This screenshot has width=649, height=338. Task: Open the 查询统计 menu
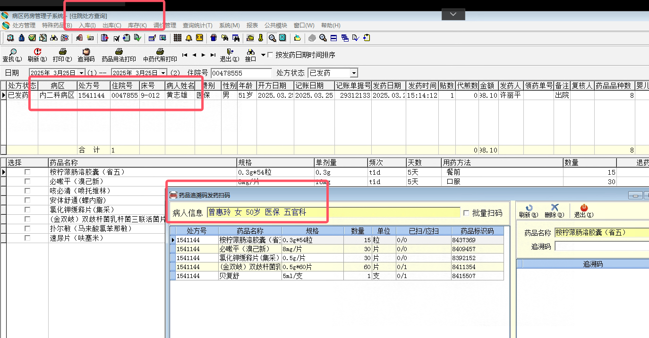click(x=197, y=25)
